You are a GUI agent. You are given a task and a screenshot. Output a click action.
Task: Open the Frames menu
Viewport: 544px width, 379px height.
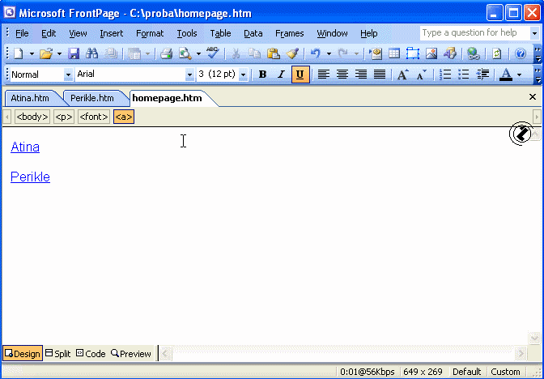point(289,33)
